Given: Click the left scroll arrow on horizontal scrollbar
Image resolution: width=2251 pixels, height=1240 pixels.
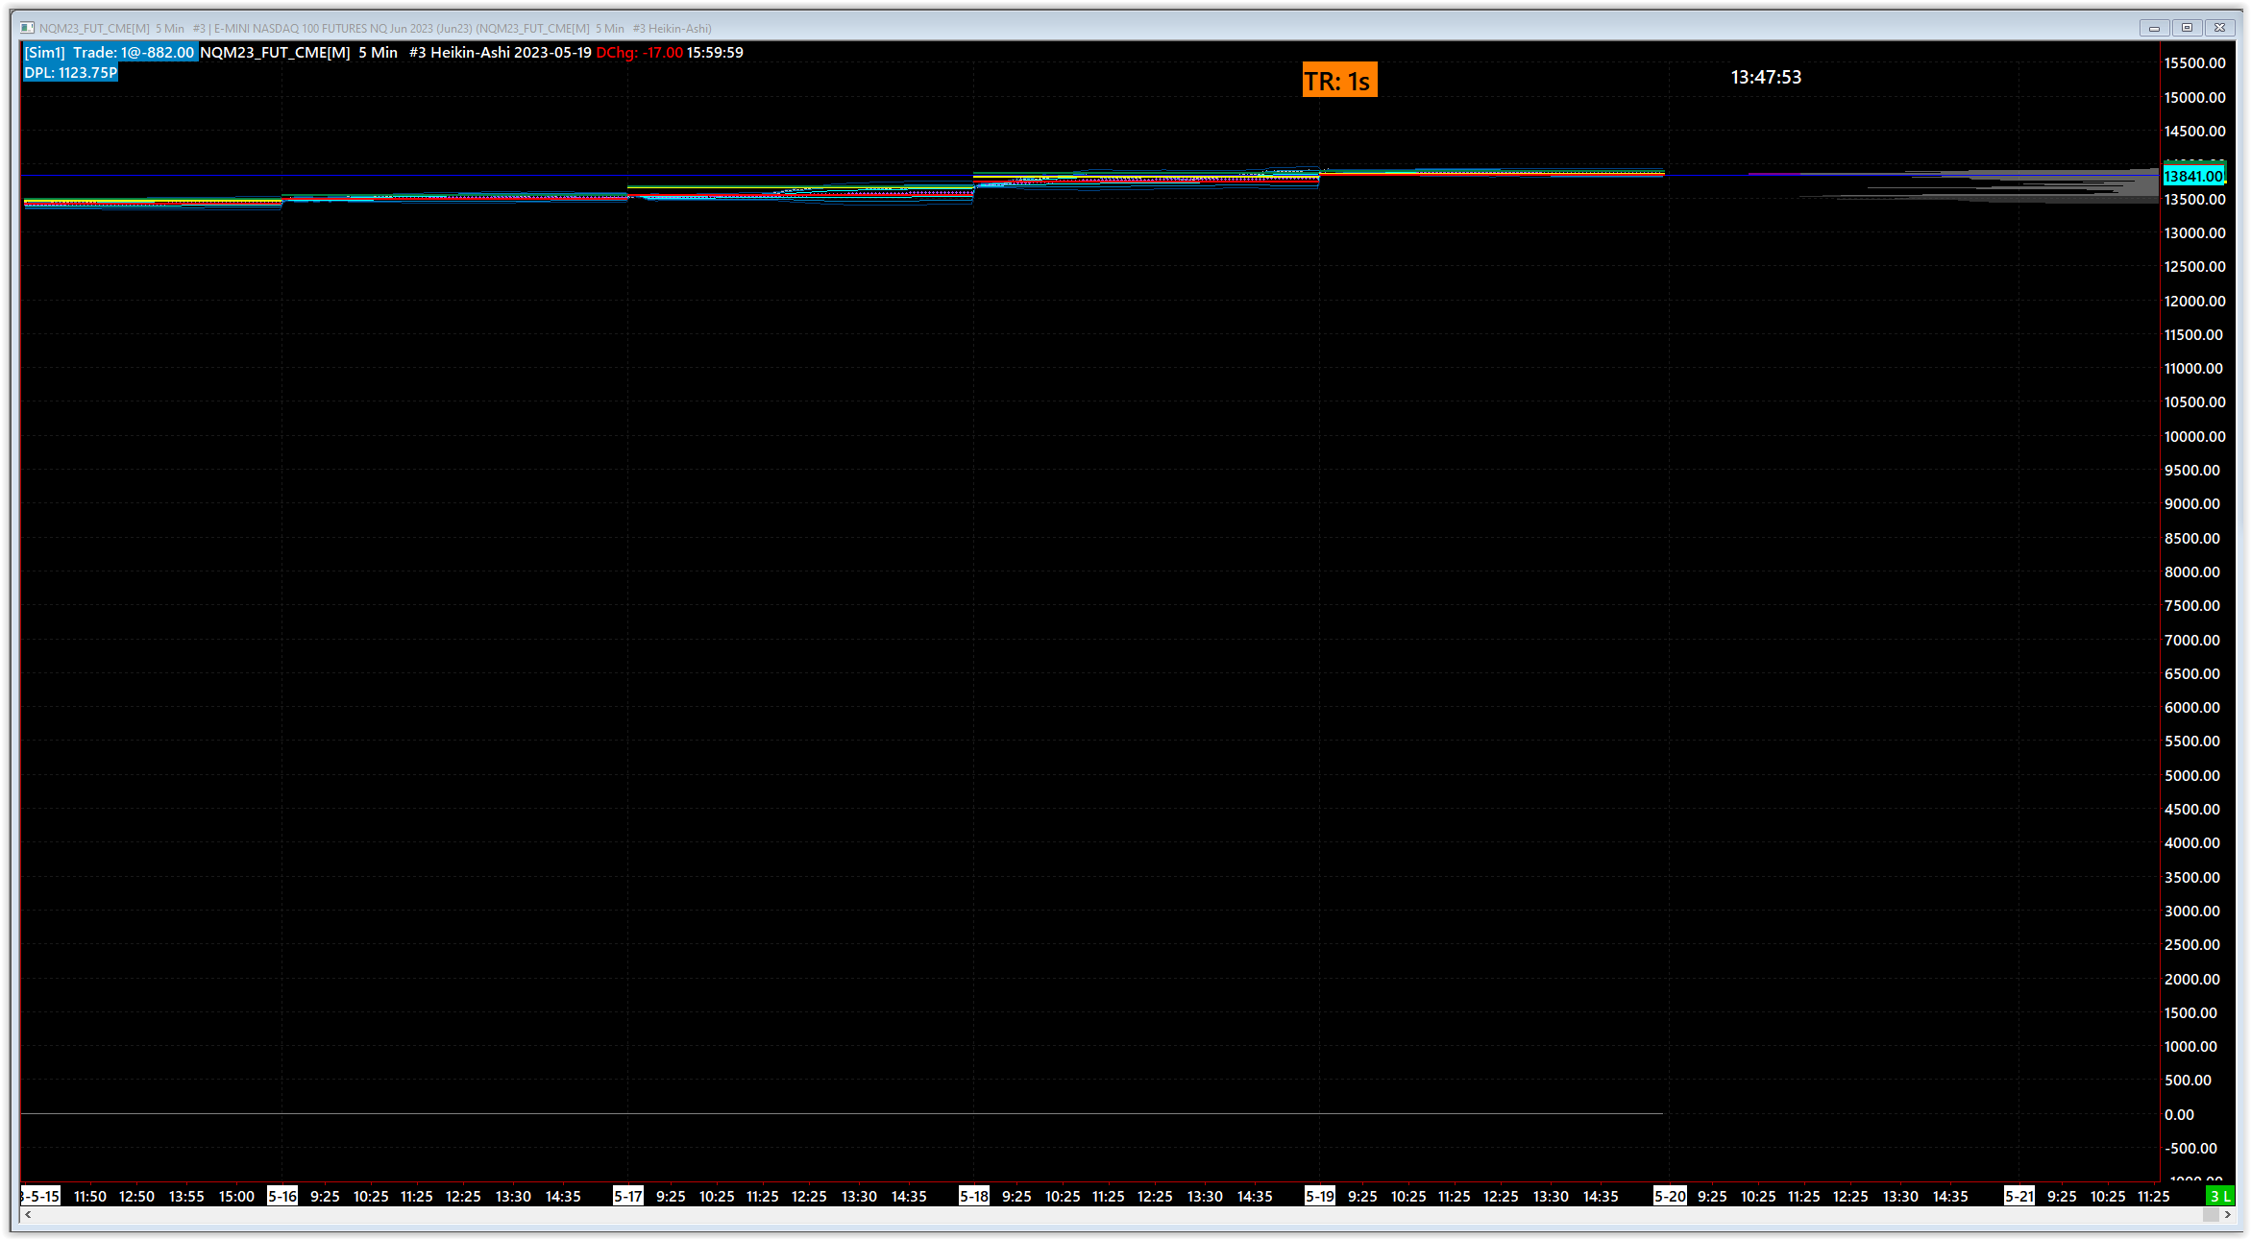Looking at the screenshot, I should [x=28, y=1215].
